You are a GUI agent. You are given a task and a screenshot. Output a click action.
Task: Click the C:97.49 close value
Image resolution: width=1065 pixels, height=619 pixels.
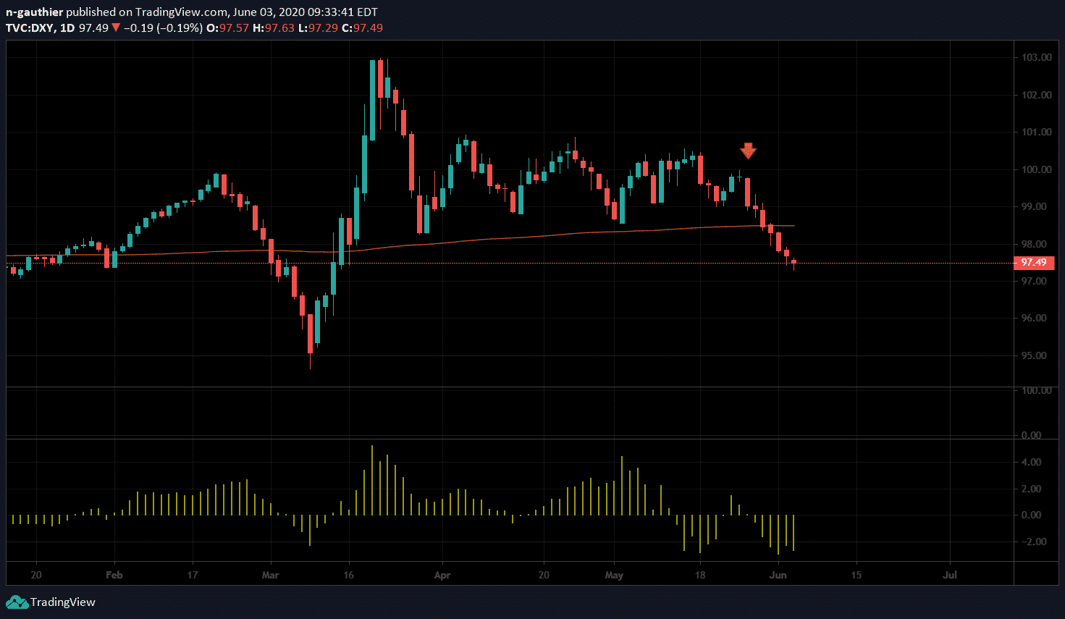362,28
